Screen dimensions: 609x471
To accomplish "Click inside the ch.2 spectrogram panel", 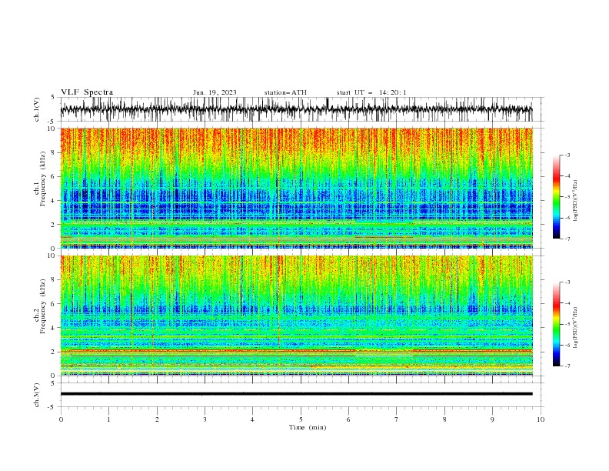I will pos(296,316).
